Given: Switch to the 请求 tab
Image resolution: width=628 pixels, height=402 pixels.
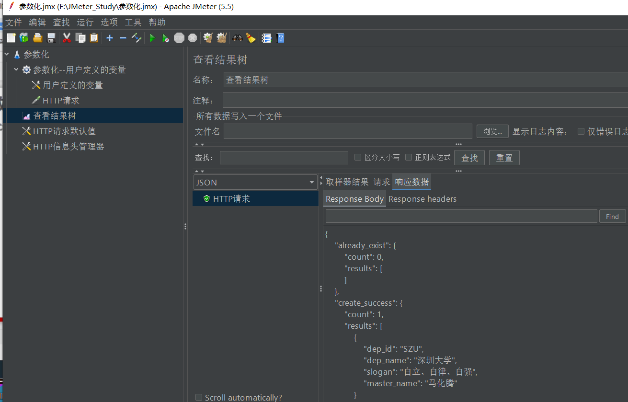Looking at the screenshot, I should pyautogui.click(x=382, y=182).
